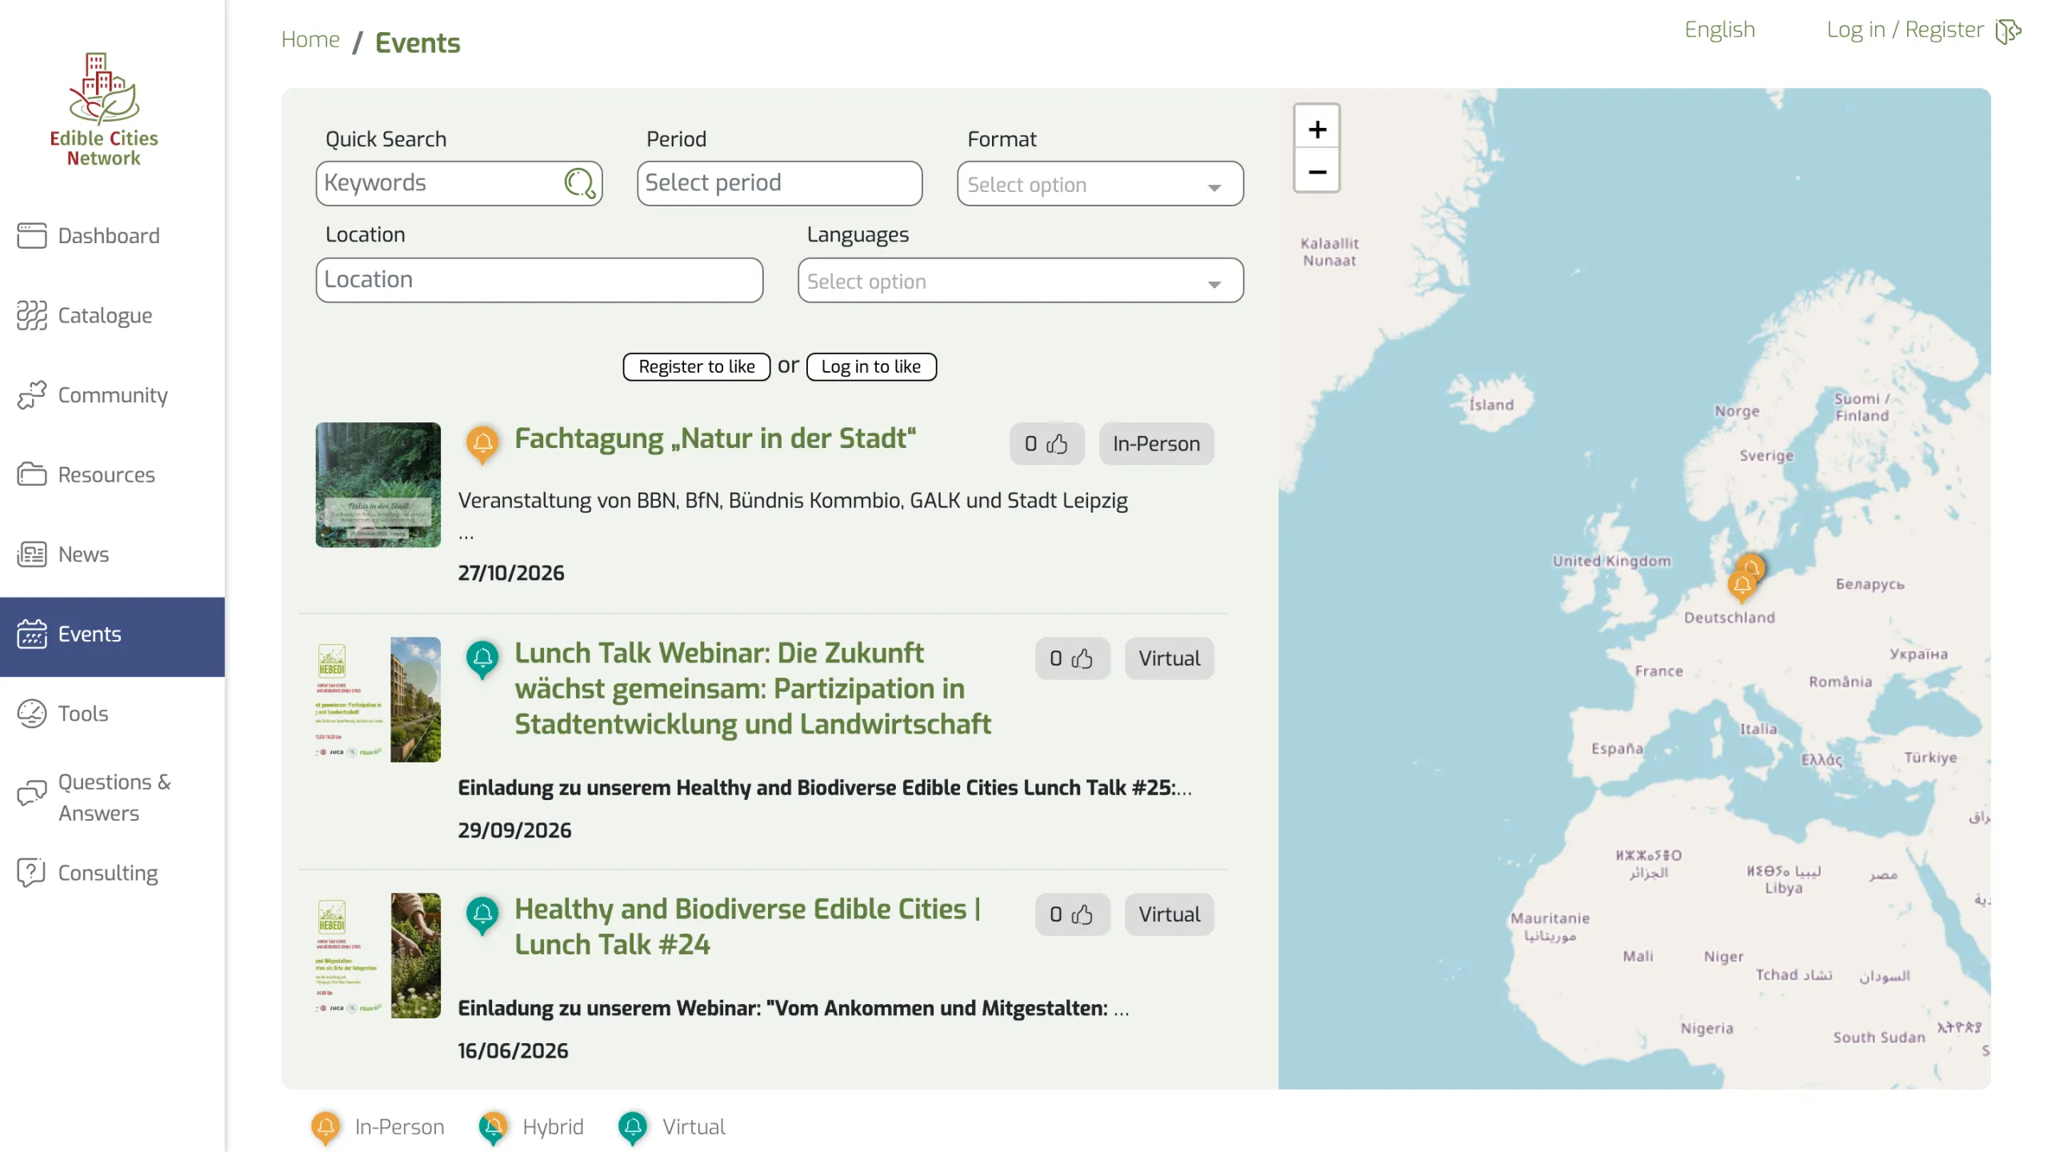
Task: Open the Lunch Talk Webinar: Die Zukunft title
Action: [x=753, y=688]
